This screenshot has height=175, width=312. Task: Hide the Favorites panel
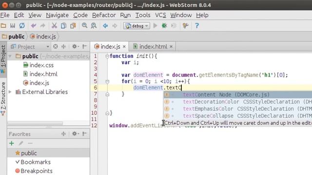85,134
